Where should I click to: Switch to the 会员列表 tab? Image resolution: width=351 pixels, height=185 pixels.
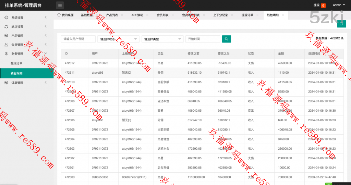[x=162, y=15]
